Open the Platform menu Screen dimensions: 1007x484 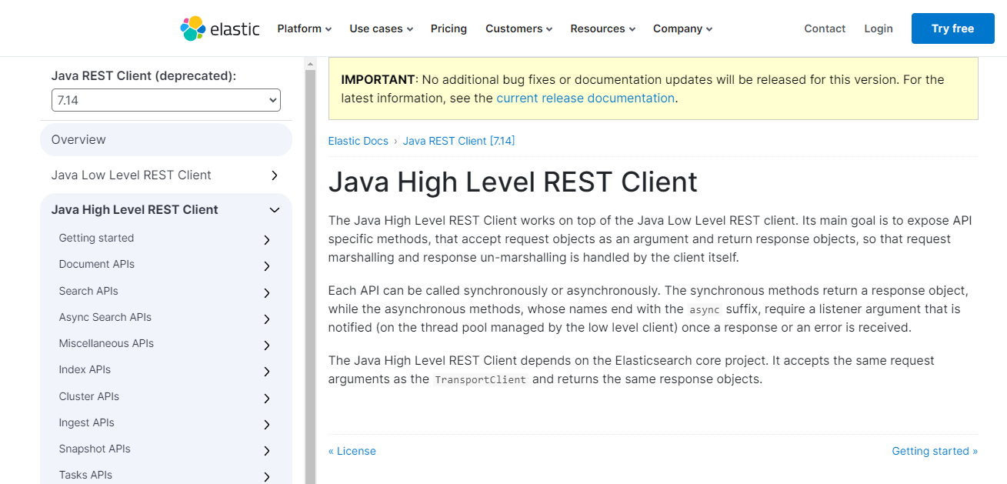[x=304, y=28]
